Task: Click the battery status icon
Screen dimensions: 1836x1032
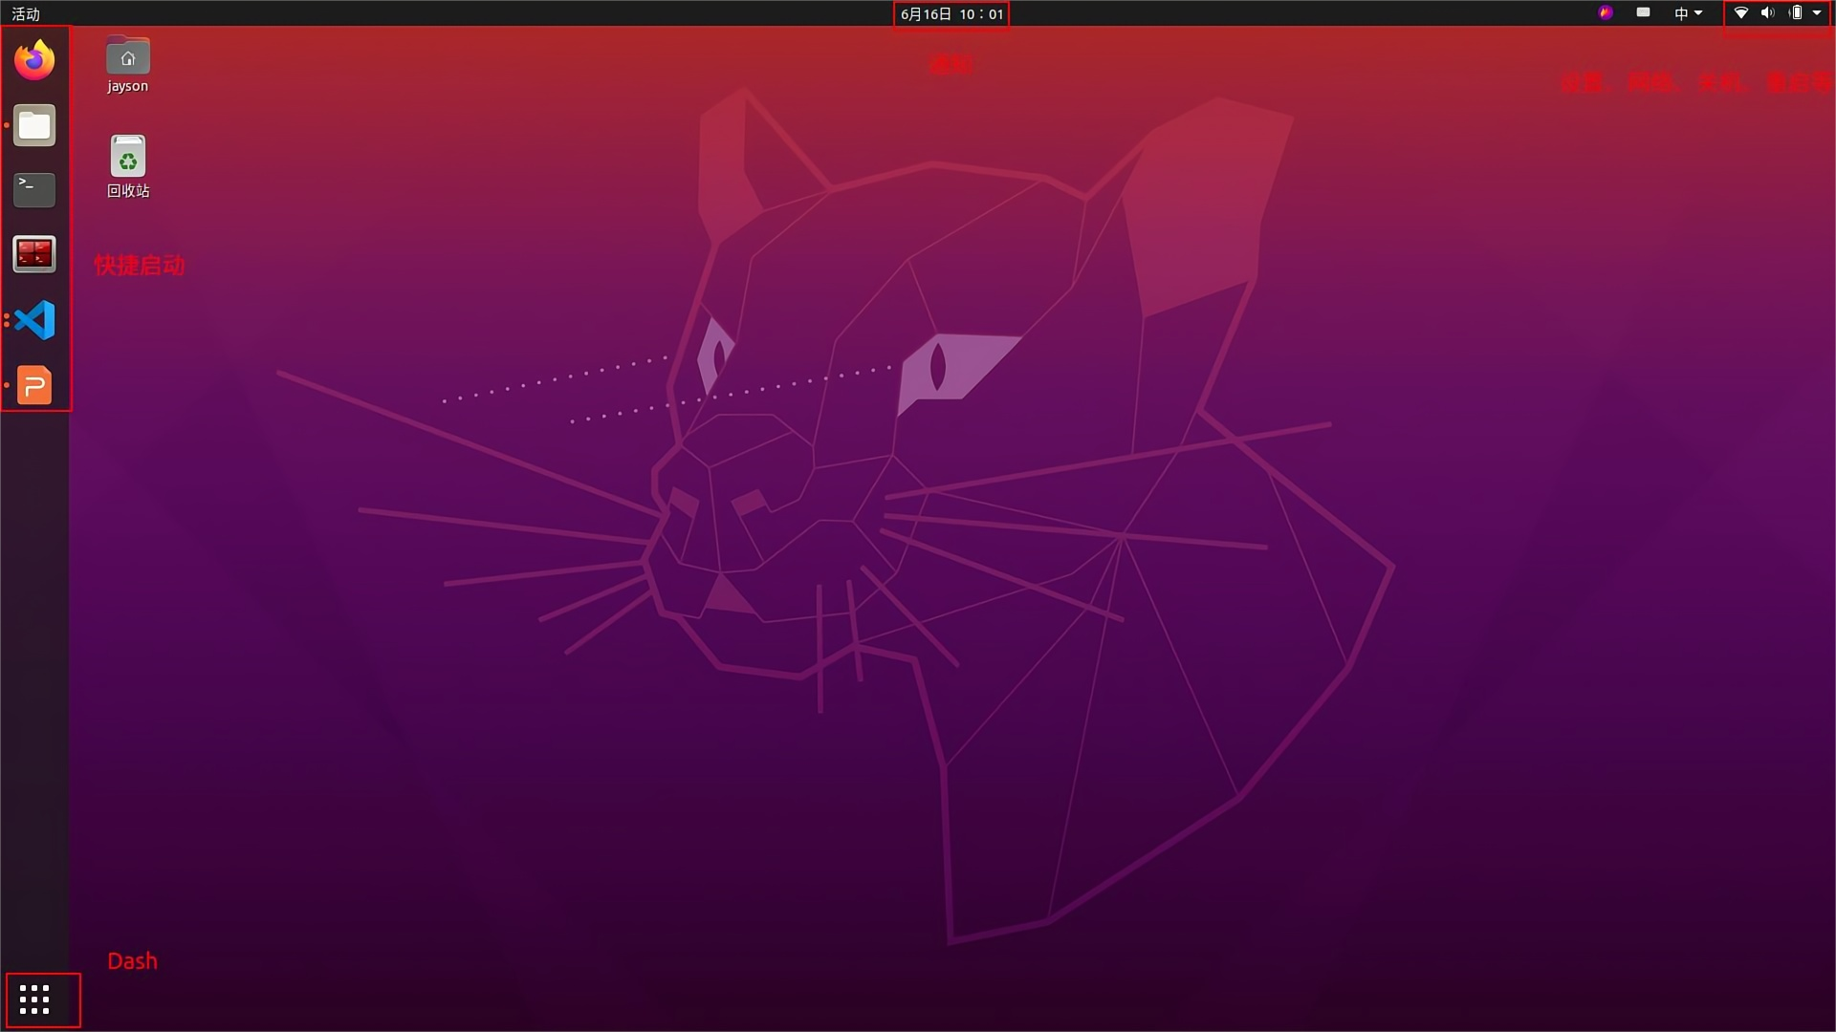Action: tap(1796, 13)
